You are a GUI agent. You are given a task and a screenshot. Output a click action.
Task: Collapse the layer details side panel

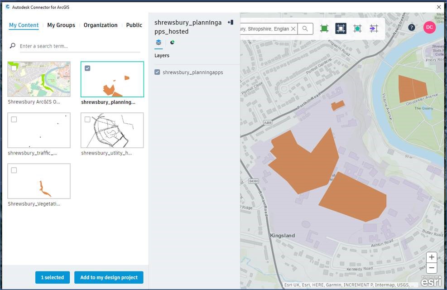pyautogui.click(x=231, y=22)
